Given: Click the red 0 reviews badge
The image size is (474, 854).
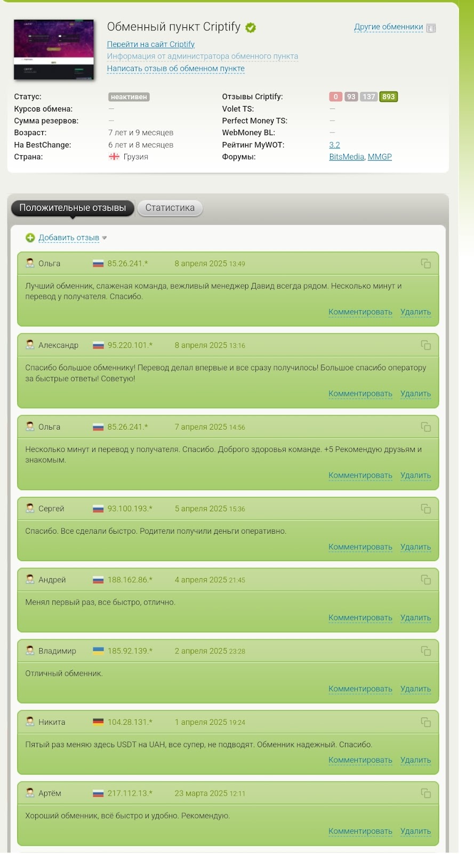Looking at the screenshot, I should tap(335, 97).
